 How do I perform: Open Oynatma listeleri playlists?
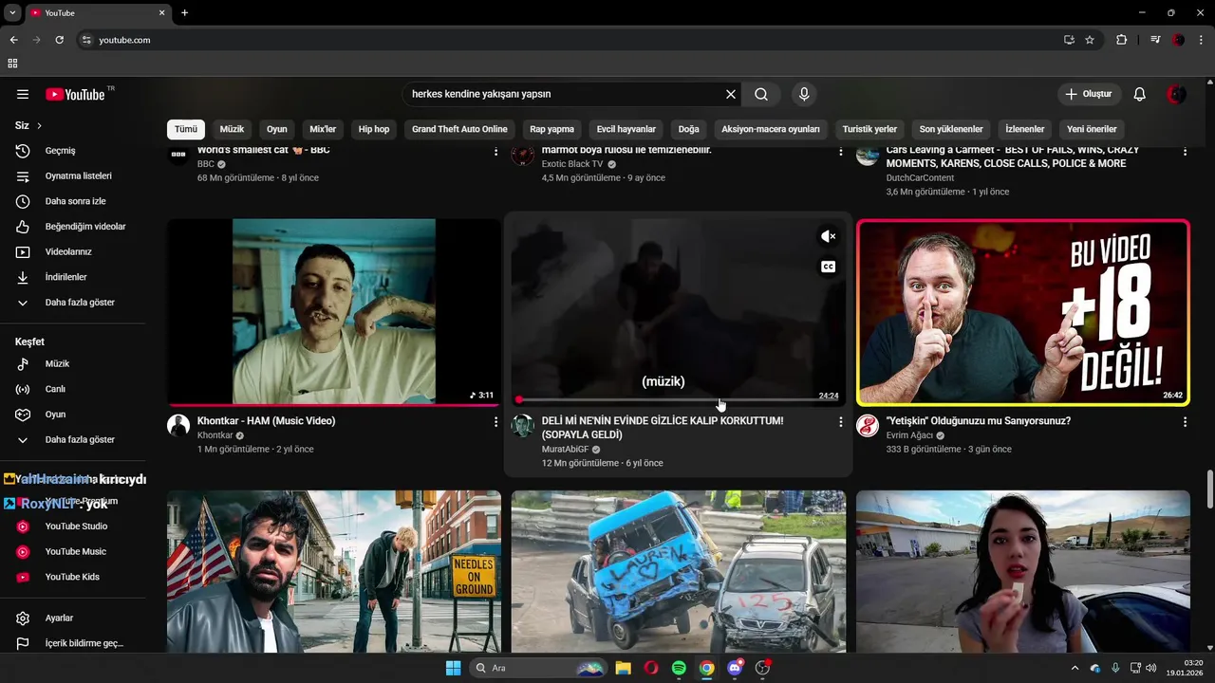tap(76, 175)
